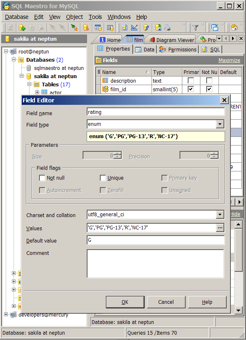This screenshot has height=340, width=246.
Task: Check the Unique field flag
Action: [103, 178]
